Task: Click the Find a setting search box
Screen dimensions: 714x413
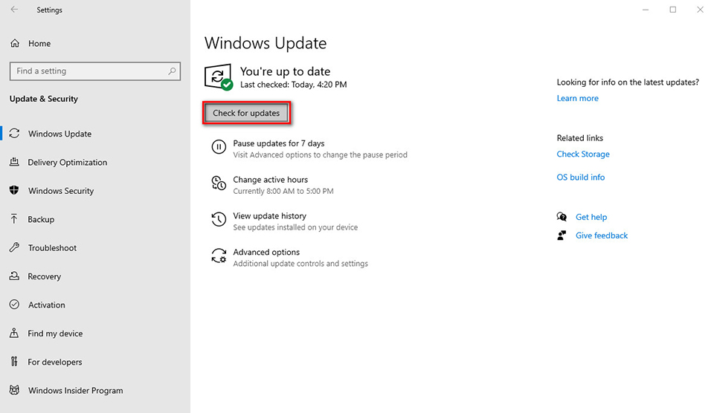Action: tap(95, 71)
